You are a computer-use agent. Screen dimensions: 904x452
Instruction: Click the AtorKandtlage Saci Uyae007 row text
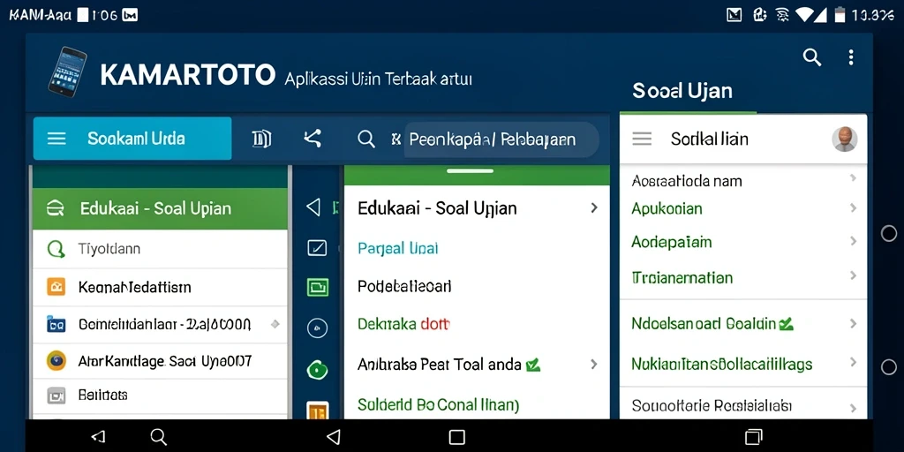(x=165, y=361)
